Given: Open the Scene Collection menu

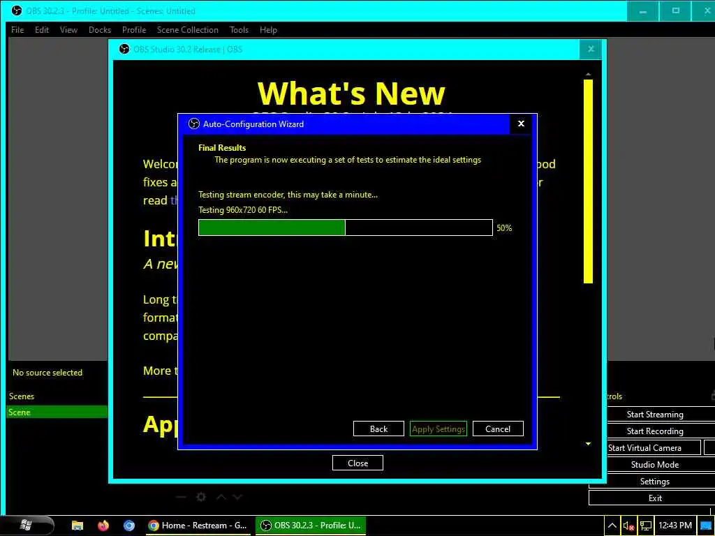Looking at the screenshot, I should coord(187,29).
